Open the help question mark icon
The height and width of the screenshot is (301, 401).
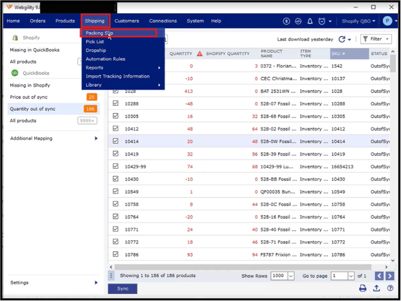[x=390, y=288]
